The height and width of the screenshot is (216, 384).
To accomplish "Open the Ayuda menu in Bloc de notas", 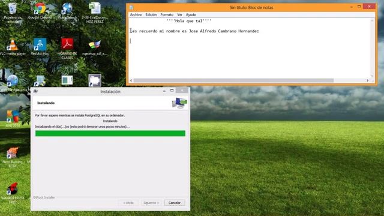I will tap(191, 14).
